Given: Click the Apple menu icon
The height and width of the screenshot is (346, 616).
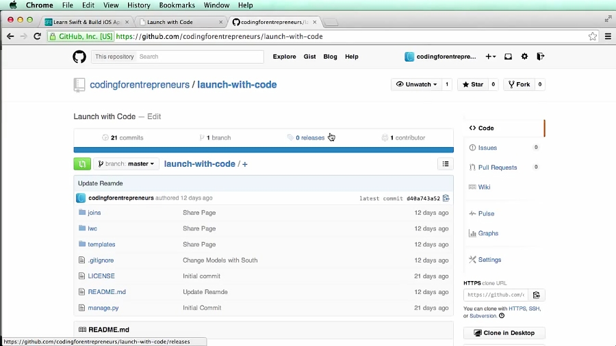Looking at the screenshot, I should (x=13, y=5).
